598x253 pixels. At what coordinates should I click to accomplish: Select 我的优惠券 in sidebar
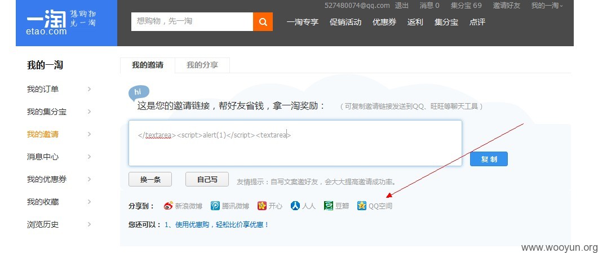[x=47, y=179]
